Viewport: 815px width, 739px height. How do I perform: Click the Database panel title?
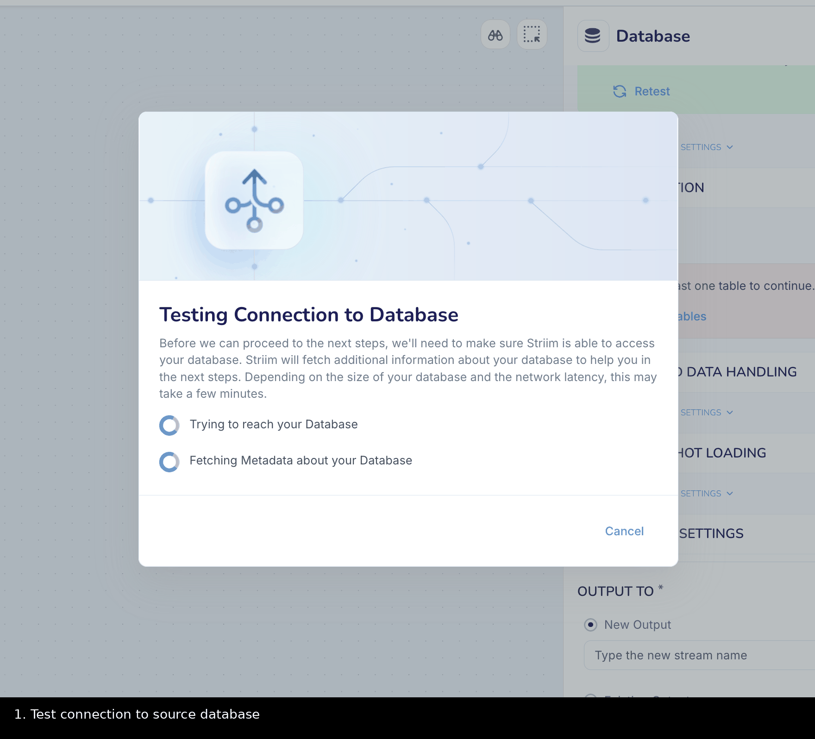click(653, 36)
